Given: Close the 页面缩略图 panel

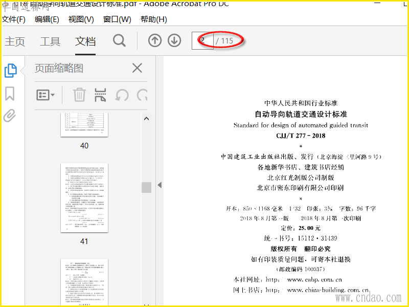Looking at the screenshot, I should point(137,68).
